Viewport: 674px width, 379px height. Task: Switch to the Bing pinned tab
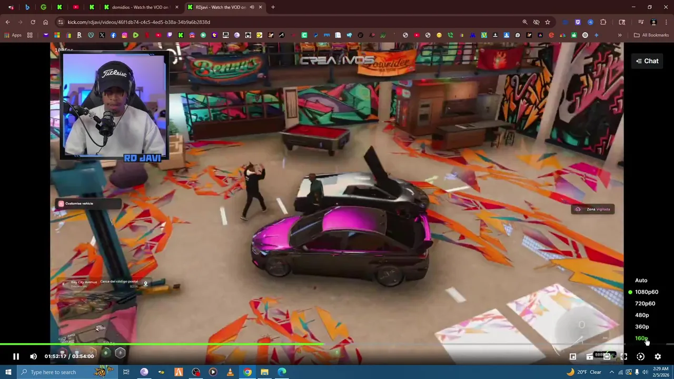27,7
